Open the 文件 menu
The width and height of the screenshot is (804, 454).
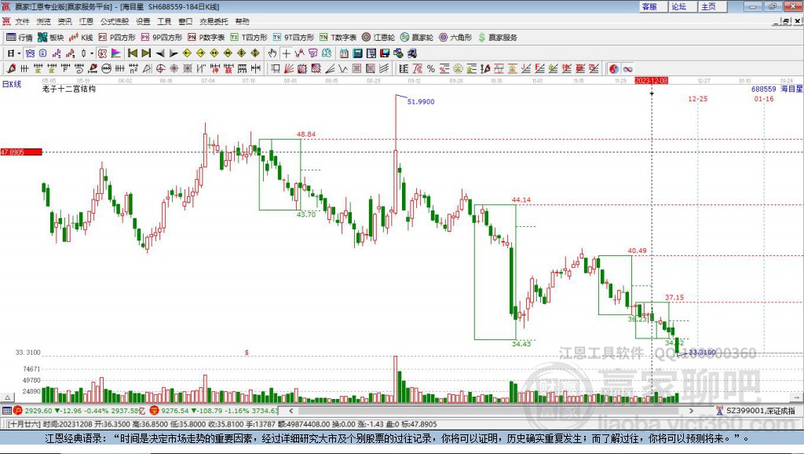point(22,21)
